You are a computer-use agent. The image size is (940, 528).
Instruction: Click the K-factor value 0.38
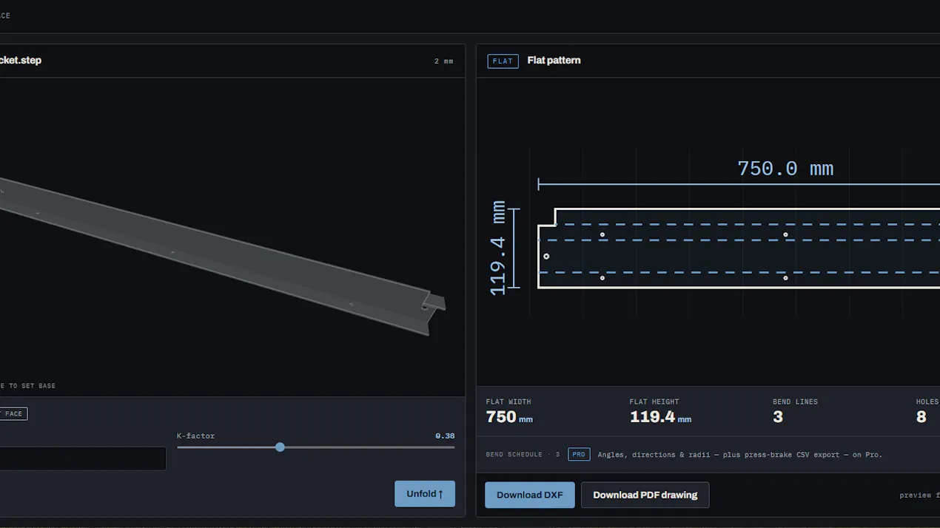click(445, 436)
